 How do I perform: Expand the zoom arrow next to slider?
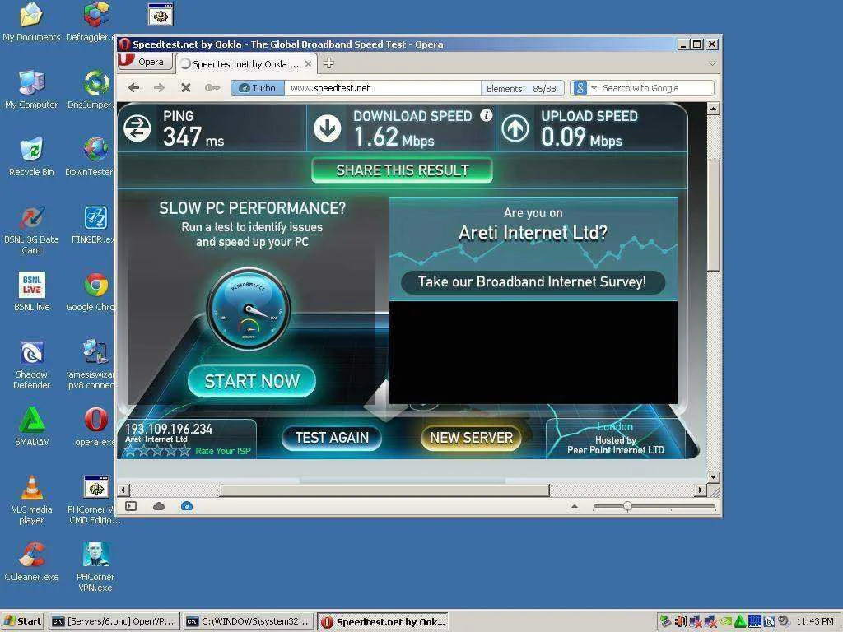(574, 506)
